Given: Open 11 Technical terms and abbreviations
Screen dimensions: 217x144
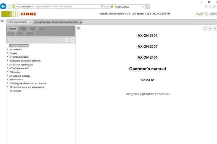Looking at the screenshot, I should [x=27, y=87].
